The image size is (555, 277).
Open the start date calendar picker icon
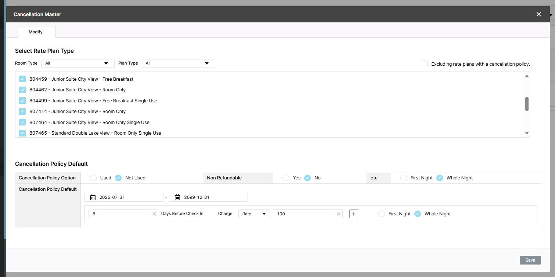pyautogui.click(x=93, y=197)
